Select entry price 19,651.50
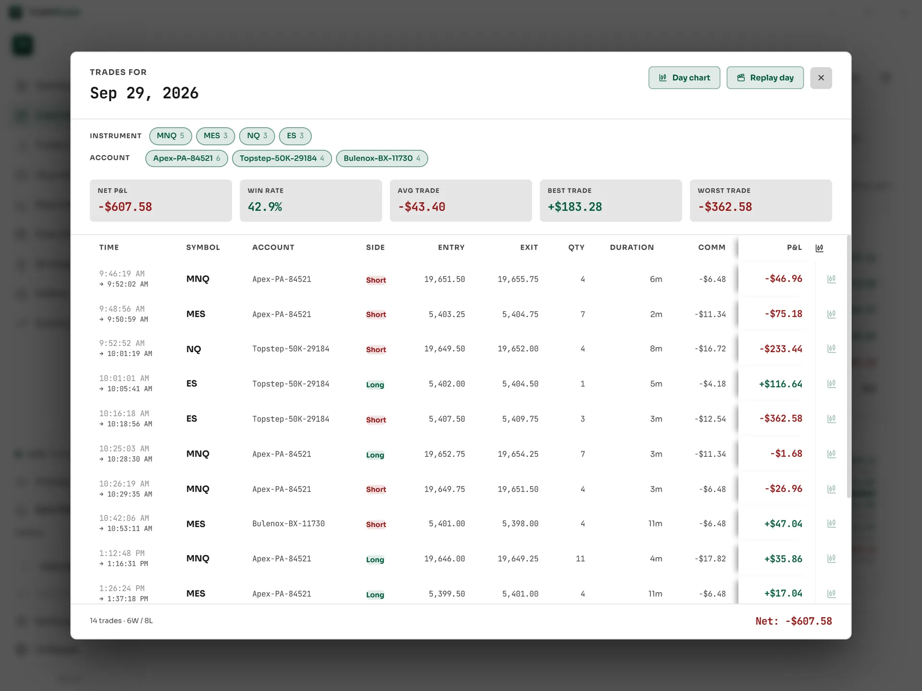 click(x=444, y=279)
